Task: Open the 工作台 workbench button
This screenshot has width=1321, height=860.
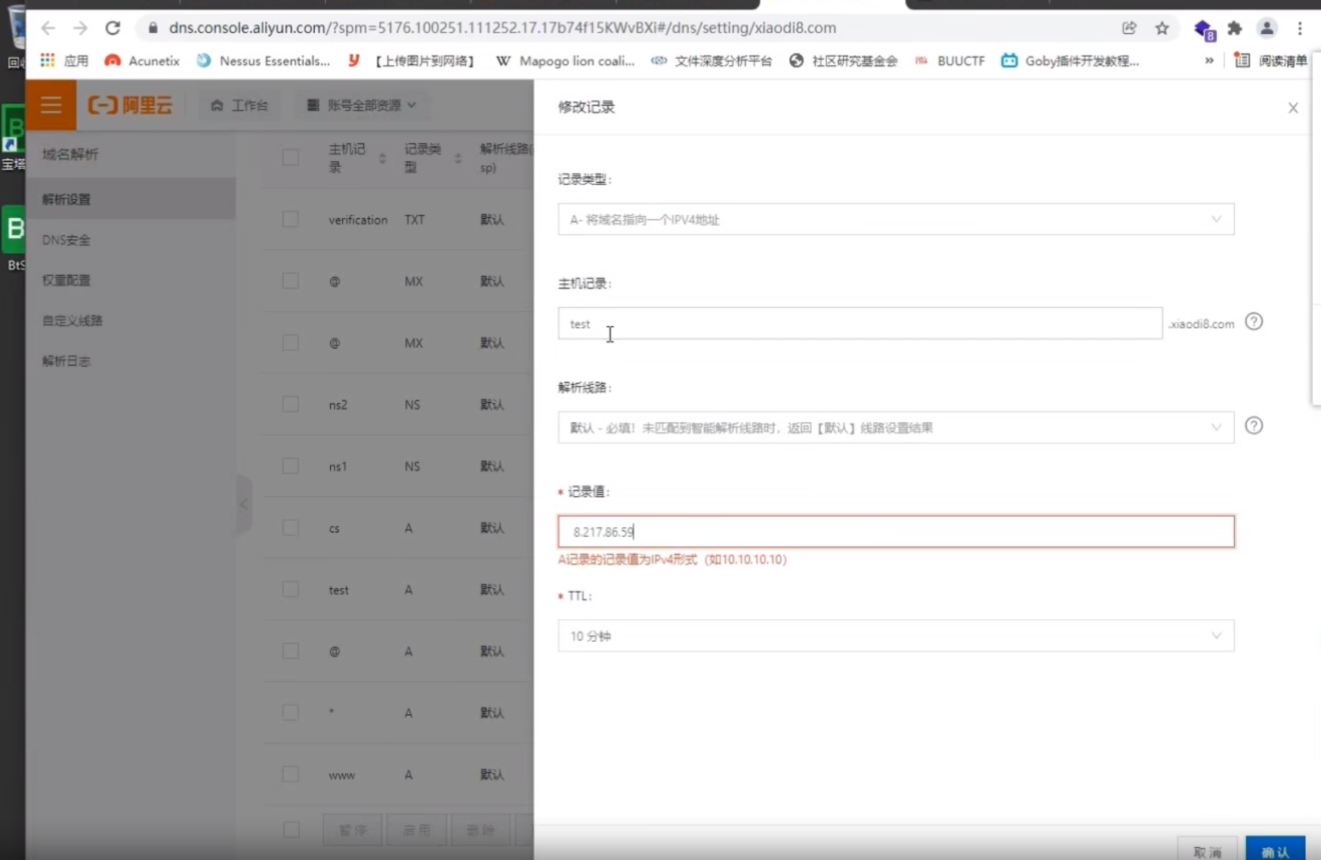Action: coord(239,105)
